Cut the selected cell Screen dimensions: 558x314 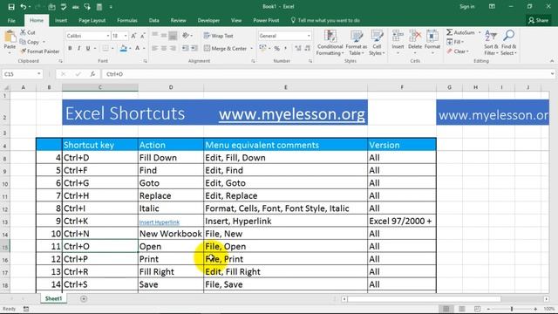click(28, 32)
